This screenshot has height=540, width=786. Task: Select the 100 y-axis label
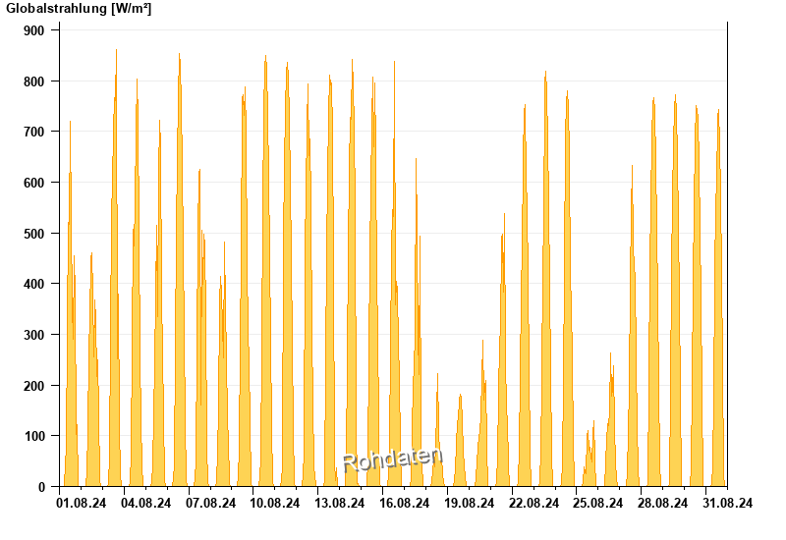pyautogui.click(x=34, y=437)
